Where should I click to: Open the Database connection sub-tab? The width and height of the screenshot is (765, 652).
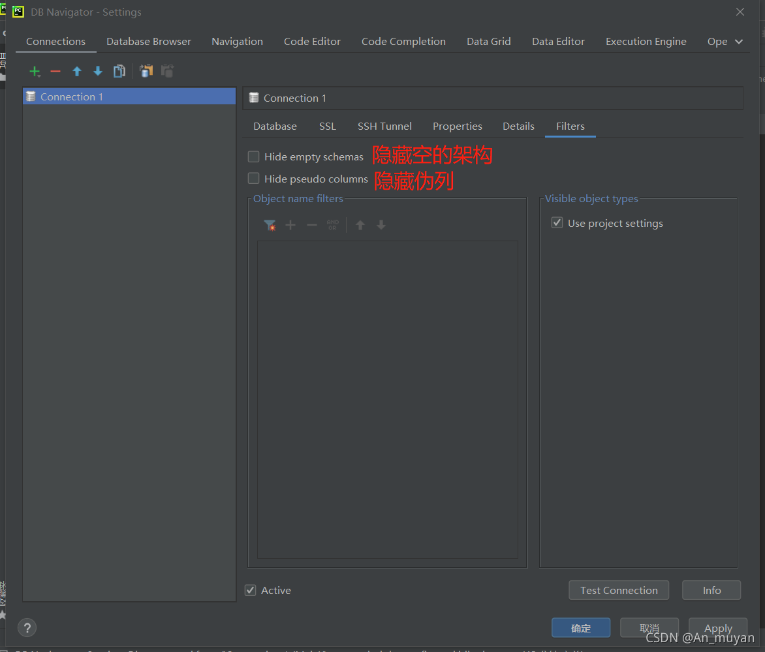tap(275, 126)
